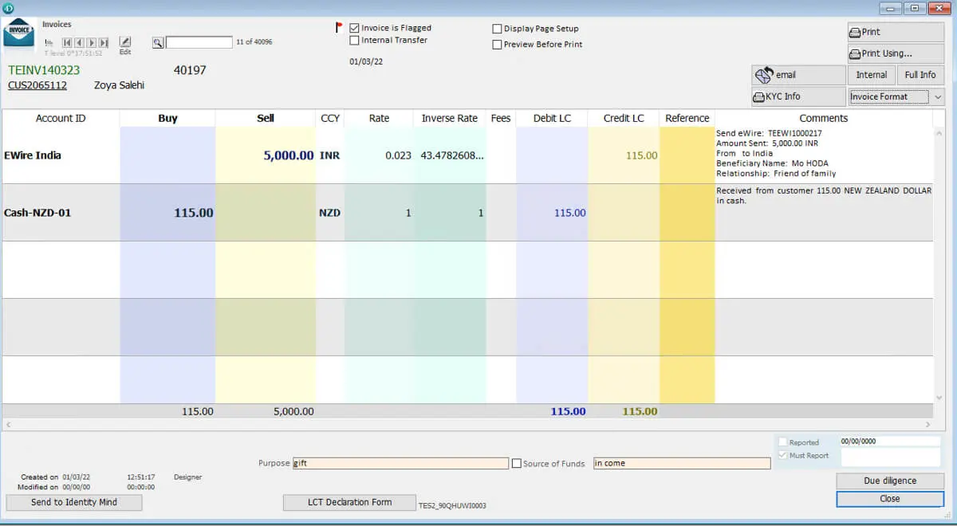Expand the Invoice Format dropdown
Screen dimensions: 957x526
coord(938,97)
